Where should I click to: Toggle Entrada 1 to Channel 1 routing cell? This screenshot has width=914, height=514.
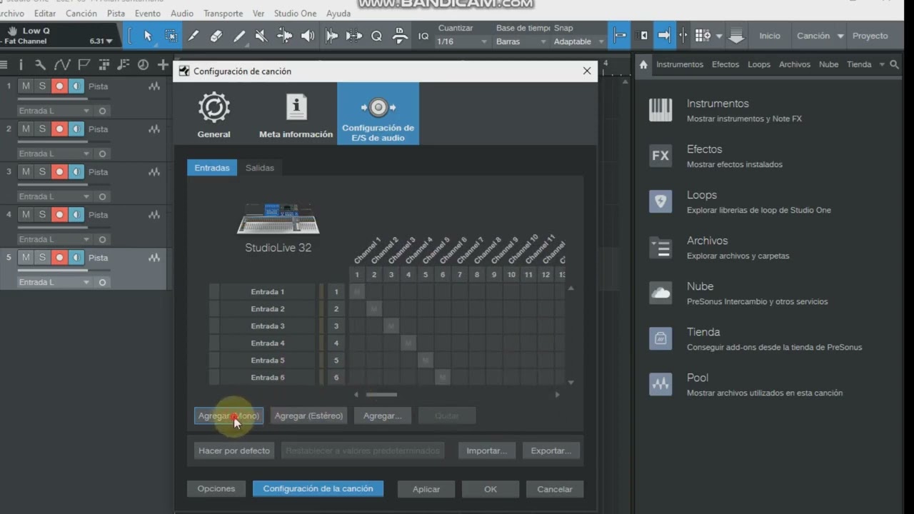coord(357,291)
